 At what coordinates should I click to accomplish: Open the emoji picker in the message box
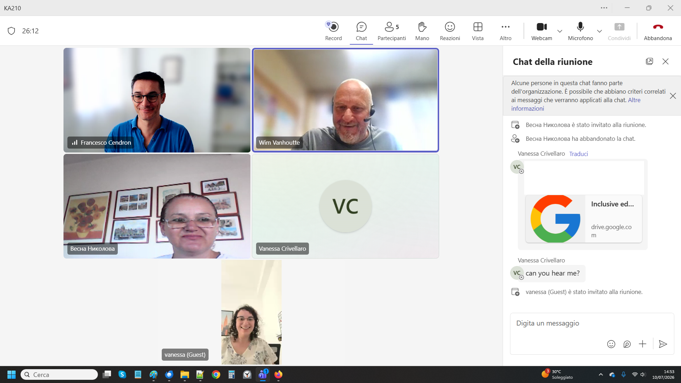[611, 344]
